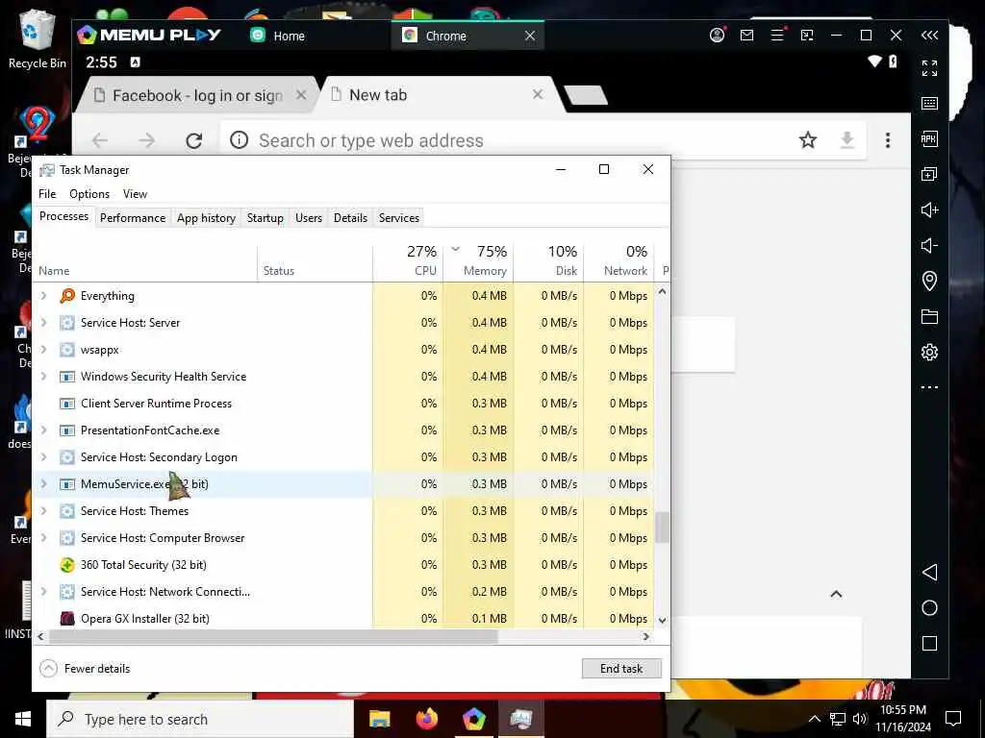The height and width of the screenshot is (738, 985).
Task: Lower volume using MEmu sidebar icon
Action: point(929,245)
